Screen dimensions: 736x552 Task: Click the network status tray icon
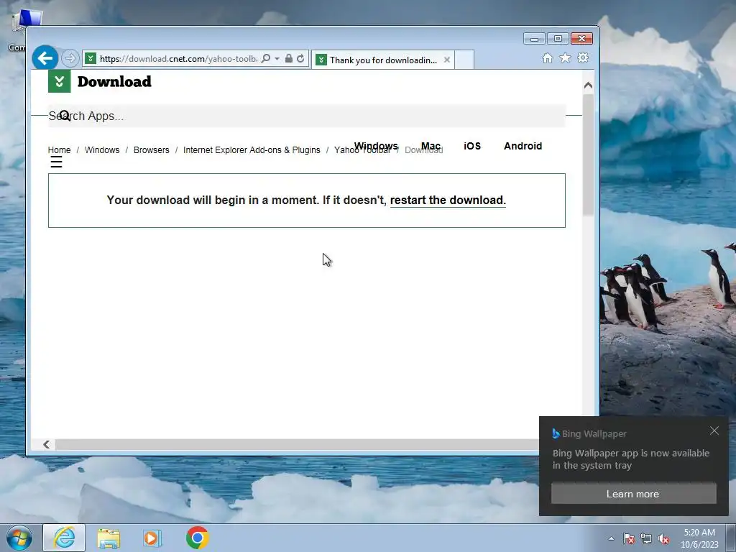point(646,538)
